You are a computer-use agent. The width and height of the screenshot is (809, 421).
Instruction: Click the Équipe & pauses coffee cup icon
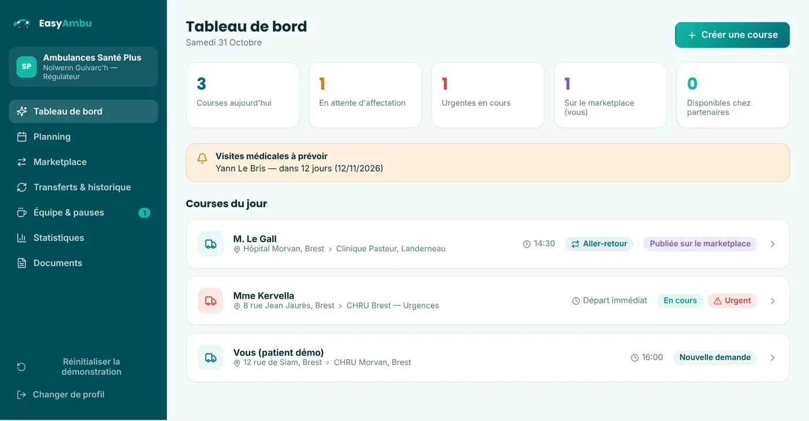pyautogui.click(x=22, y=213)
